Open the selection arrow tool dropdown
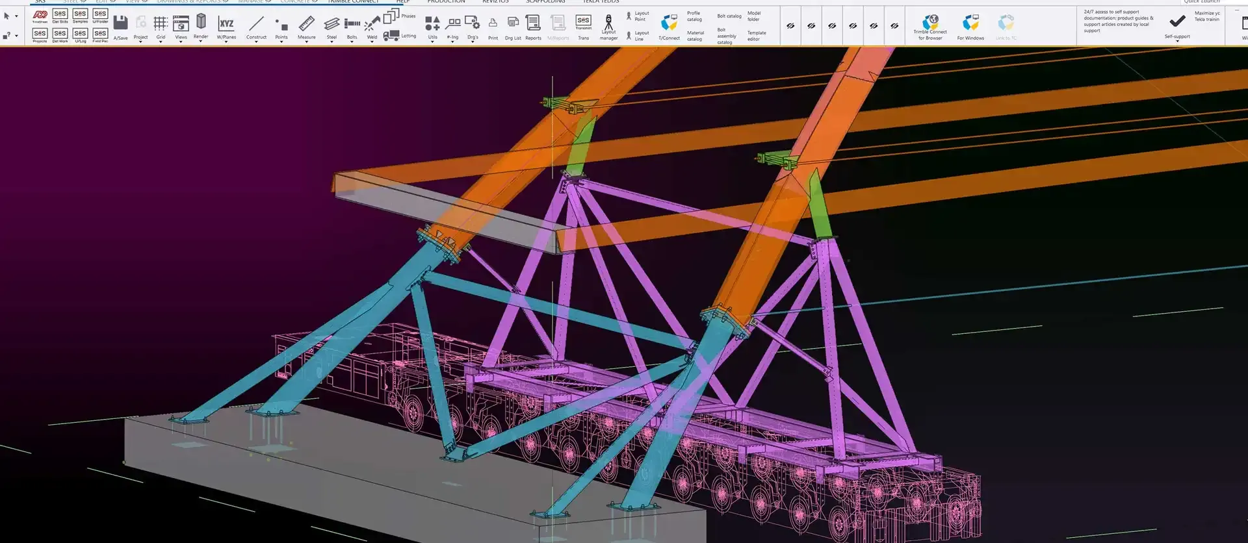Image resolution: width=1248 pixels, height=543 pixels. 16,17
